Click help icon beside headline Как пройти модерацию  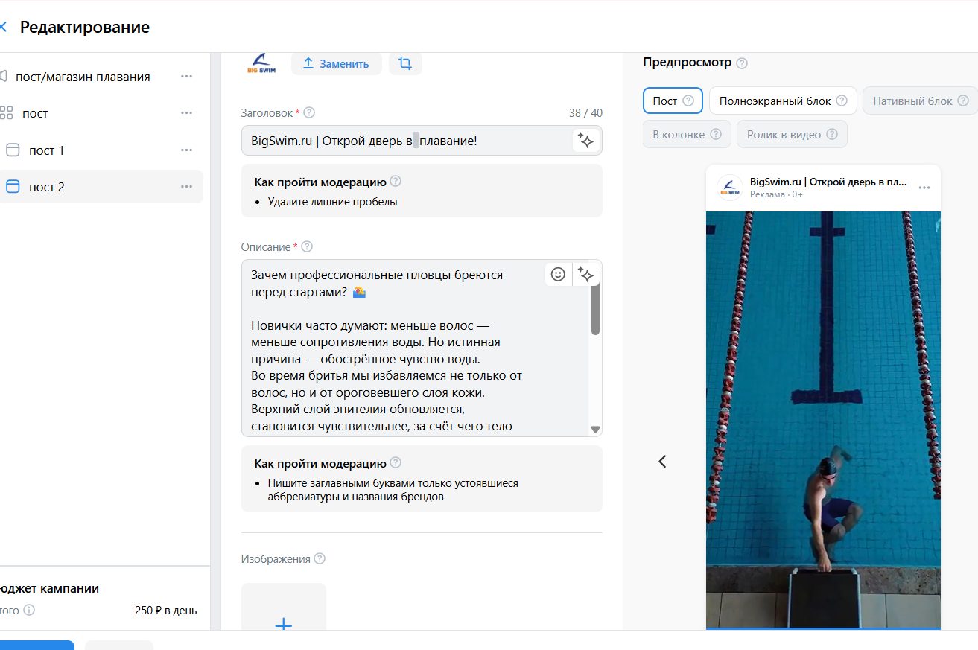coord(396,182)
